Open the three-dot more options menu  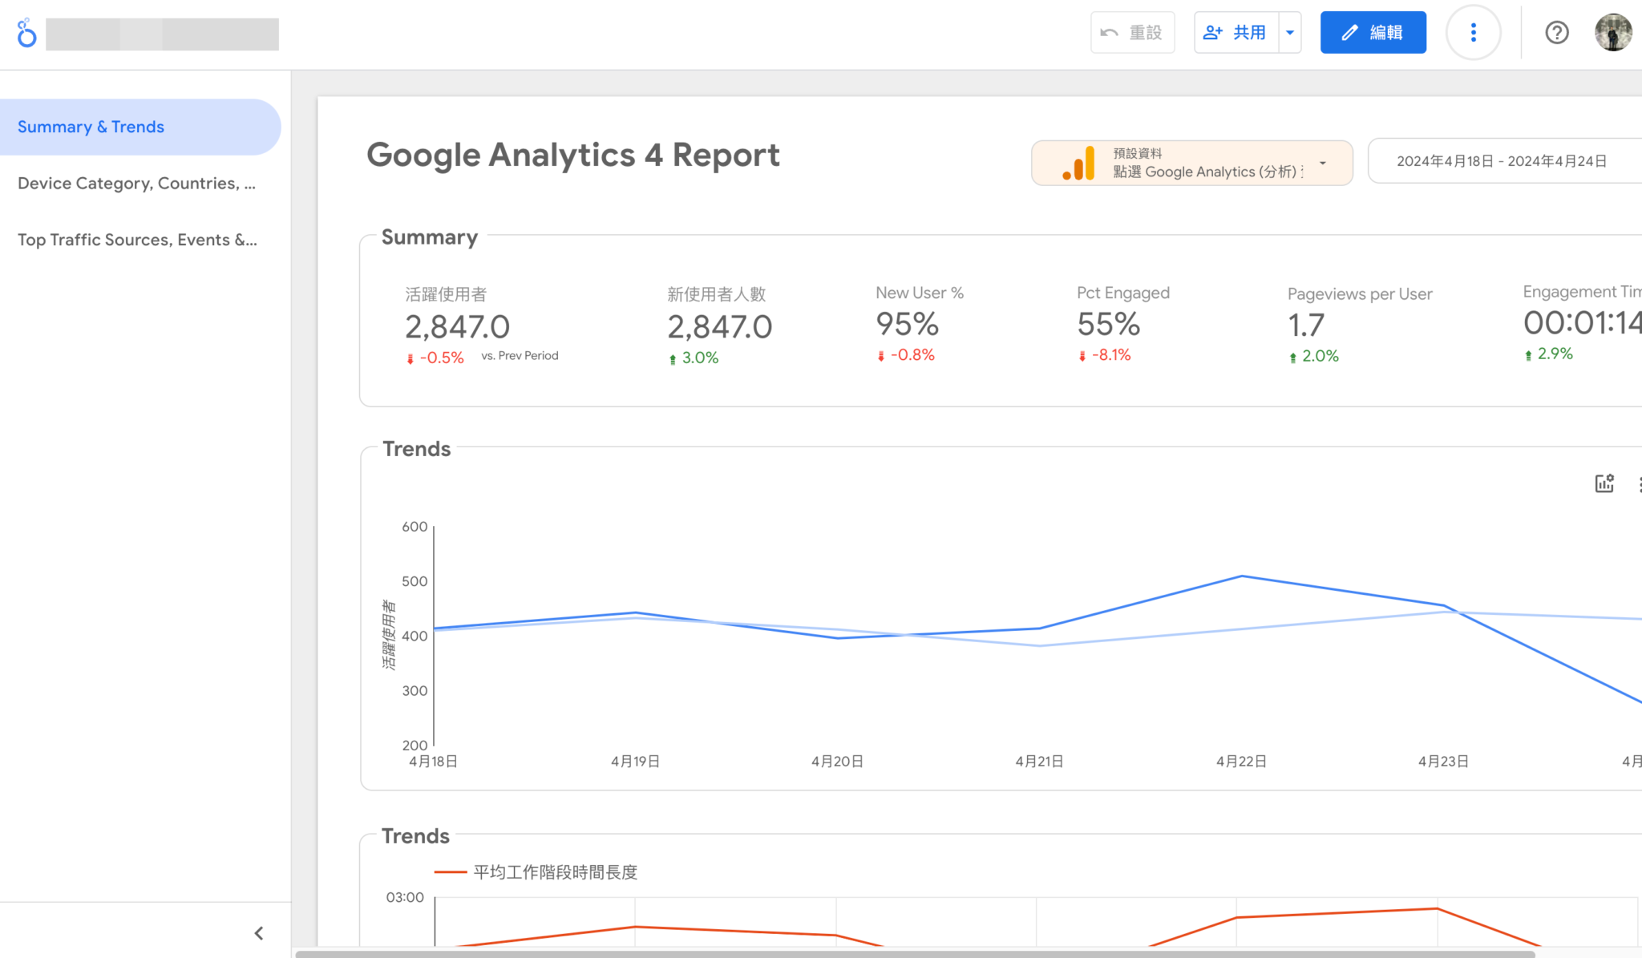tap(1473, 33)
